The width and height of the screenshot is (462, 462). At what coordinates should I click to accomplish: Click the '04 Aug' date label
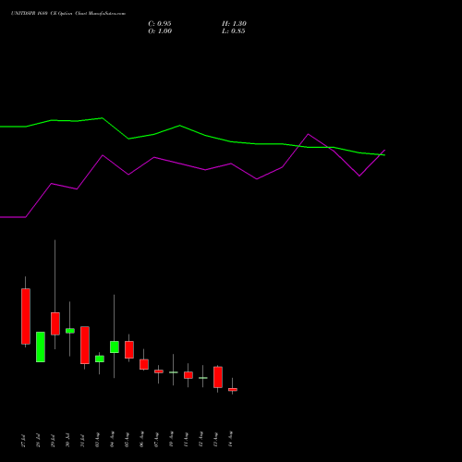pyautogui.click(x=112, y=440)
